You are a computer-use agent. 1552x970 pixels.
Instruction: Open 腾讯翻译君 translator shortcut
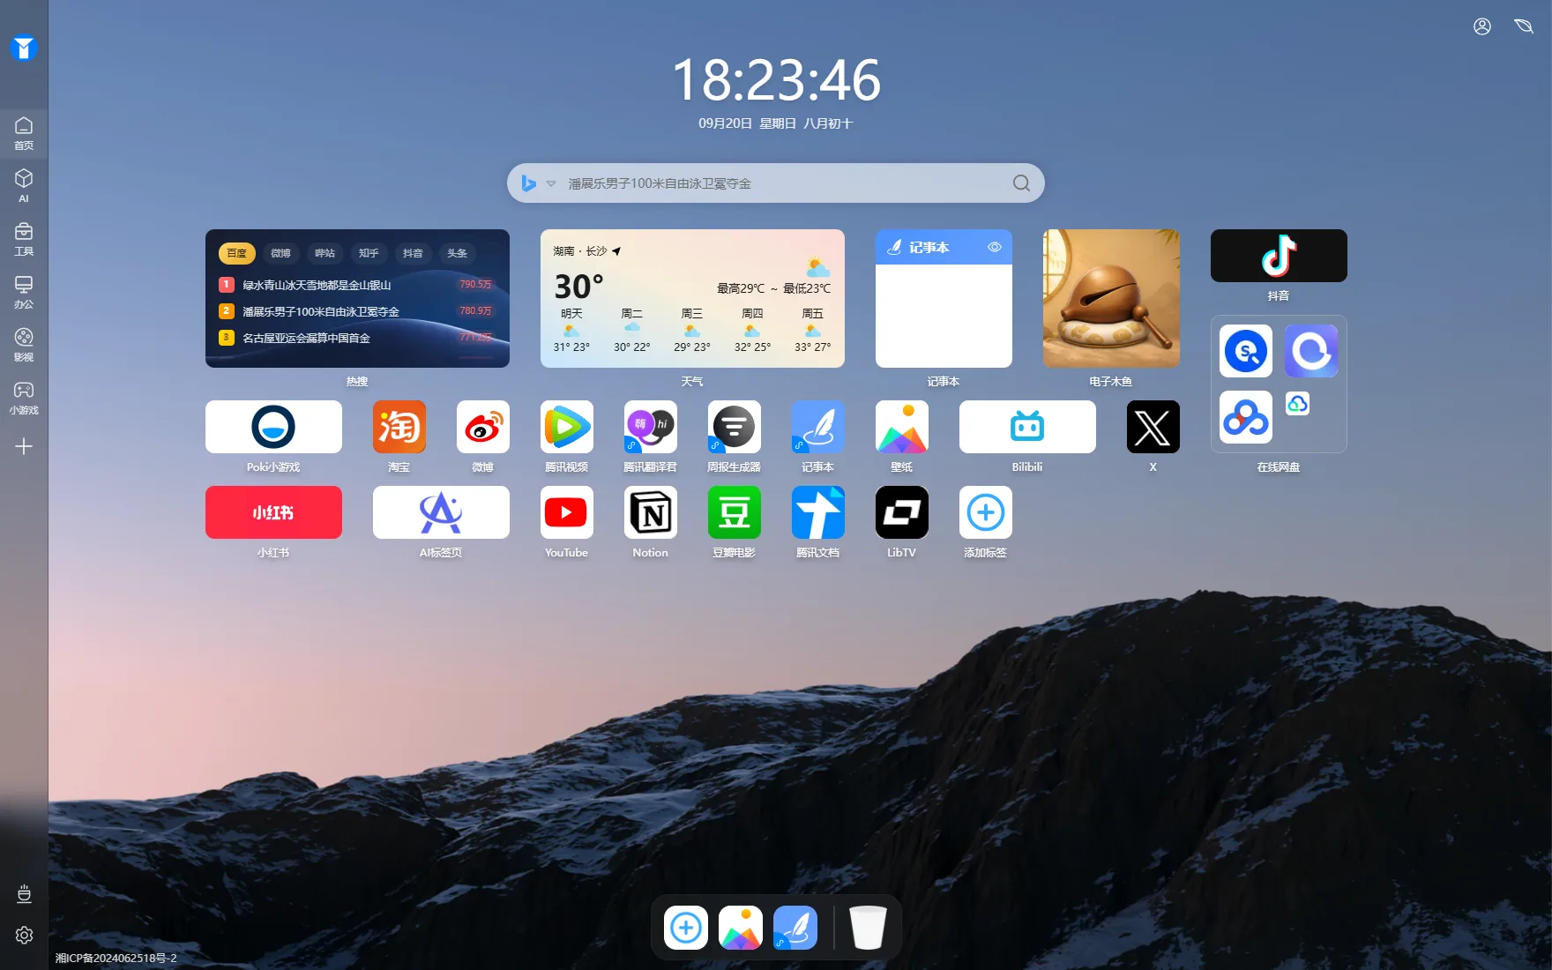click(651, 427)
